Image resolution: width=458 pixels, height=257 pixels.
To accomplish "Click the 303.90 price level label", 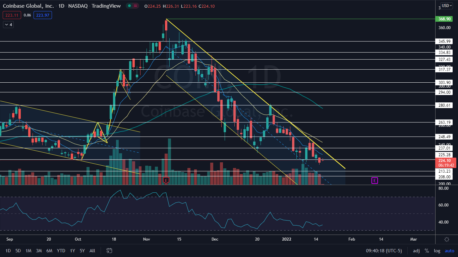I will [x=444, y=82].
